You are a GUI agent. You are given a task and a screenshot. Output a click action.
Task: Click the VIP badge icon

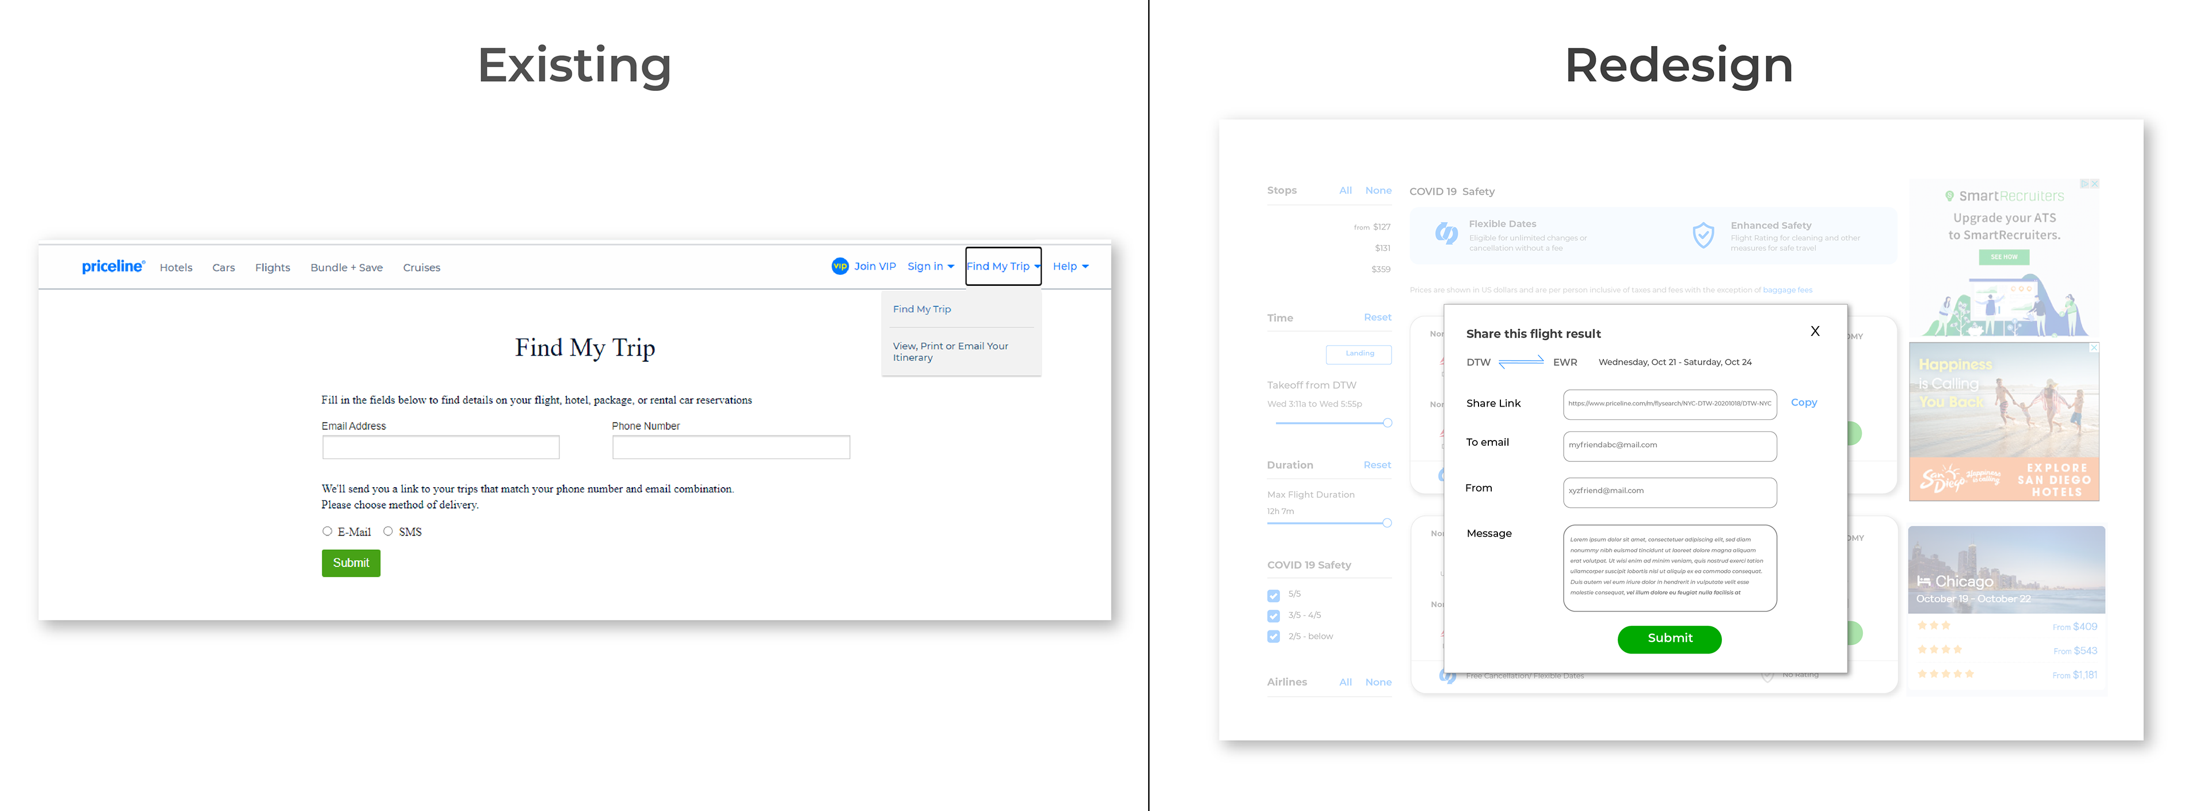coord(839,267)
